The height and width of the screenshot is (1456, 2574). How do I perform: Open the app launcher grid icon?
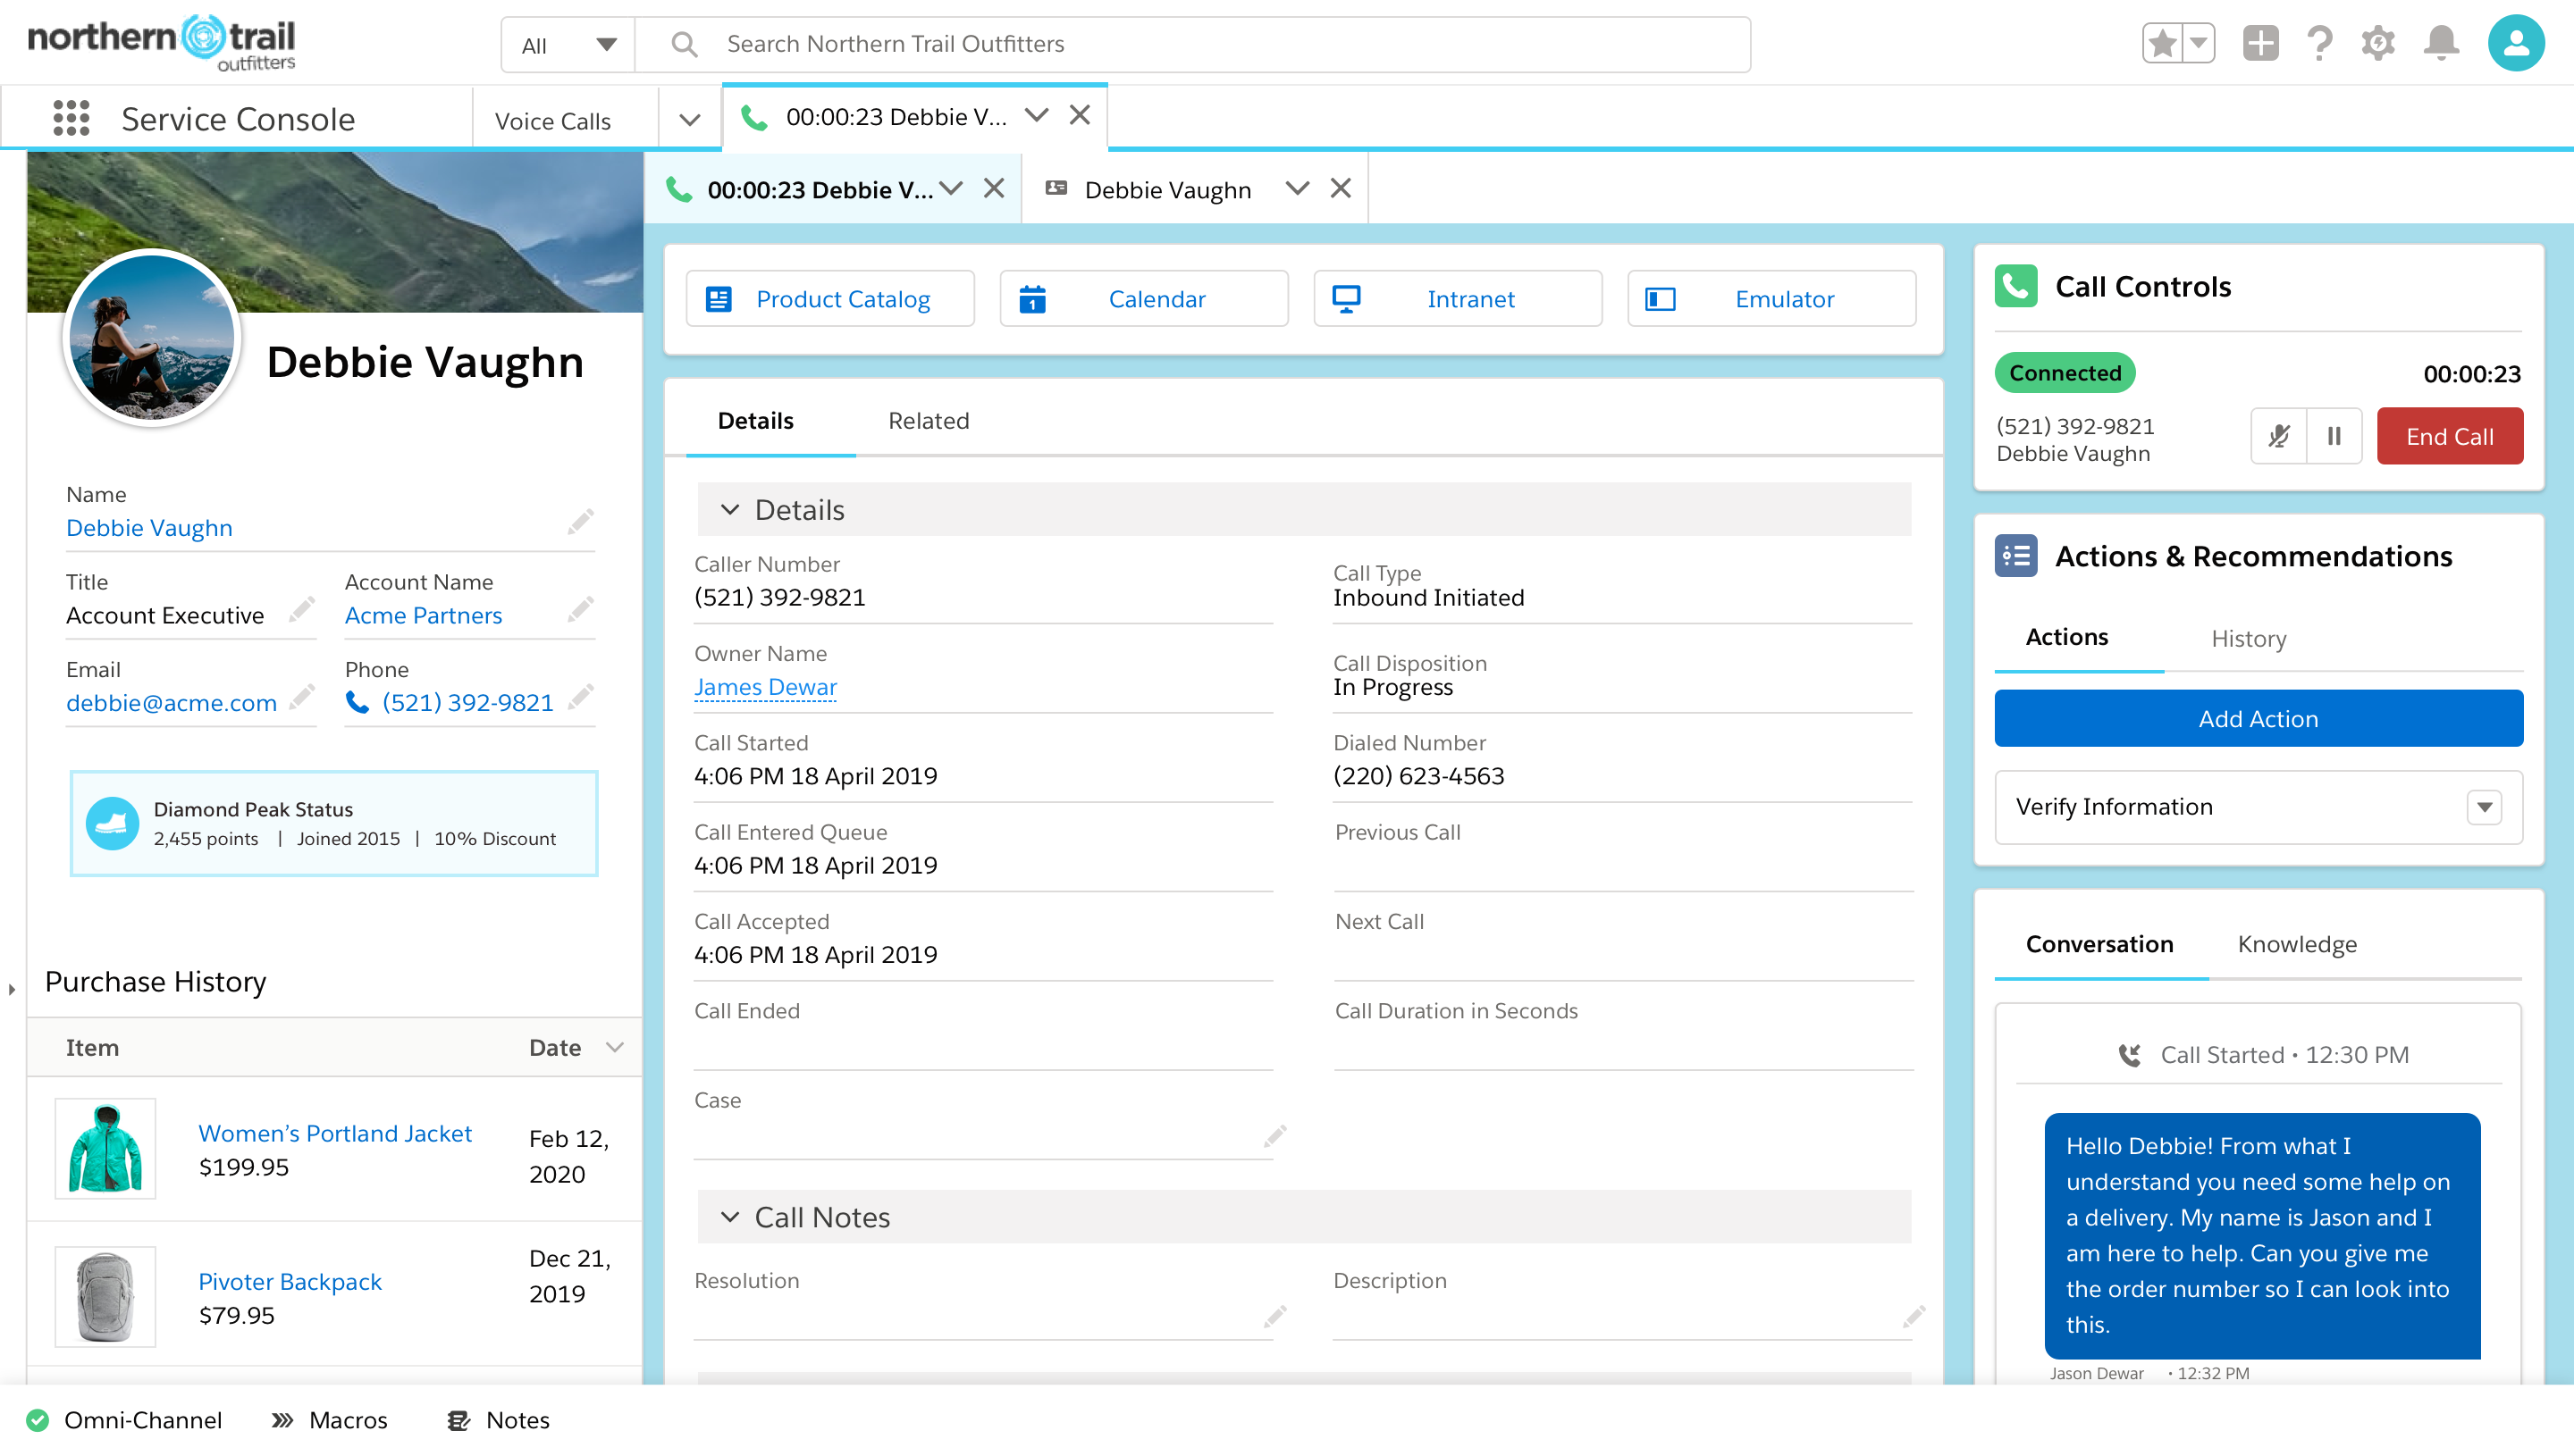tap(71, 119)
